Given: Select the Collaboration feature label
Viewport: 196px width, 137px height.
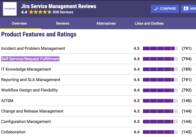Looking at the screenshot, I should (13, 132).
